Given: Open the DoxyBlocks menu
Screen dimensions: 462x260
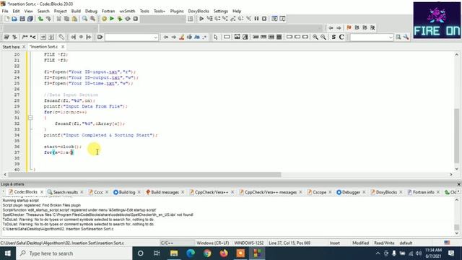Looking at the screenshot, I should [x=199, y=12].
